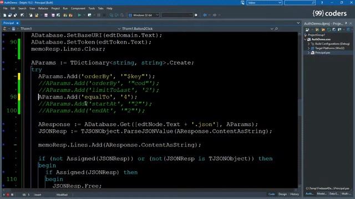The image size is (355, 199).
Task: Click the code line containing 'equalTo'
Action: click(x=88, y=97)
